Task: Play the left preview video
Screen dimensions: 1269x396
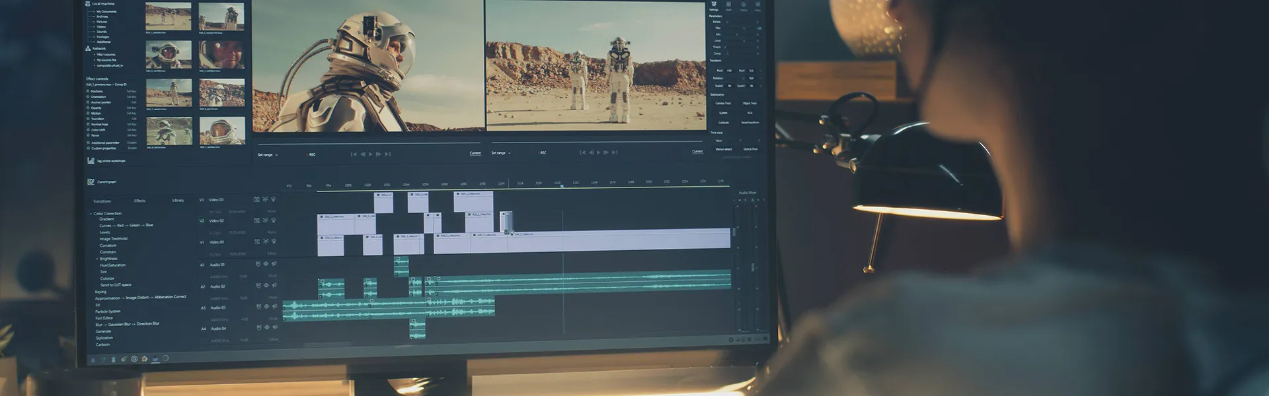Action: pos(370,154)
